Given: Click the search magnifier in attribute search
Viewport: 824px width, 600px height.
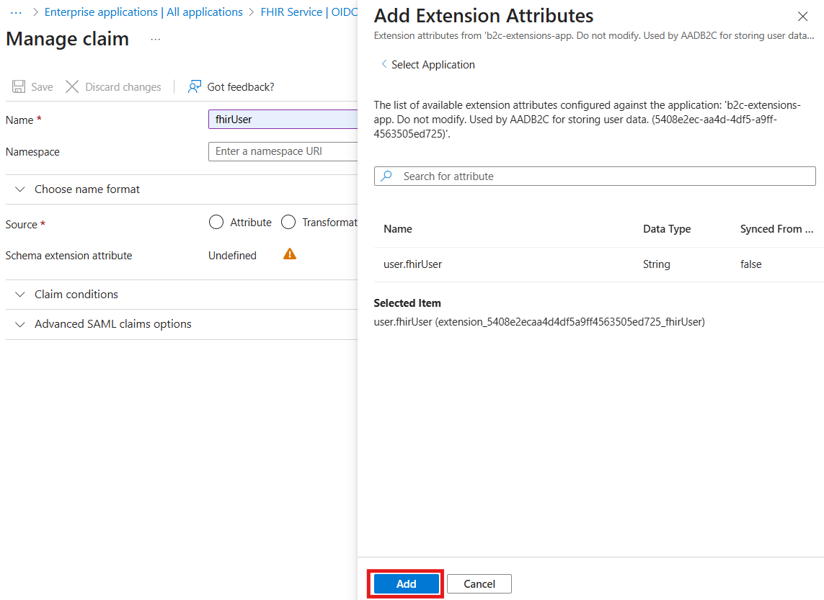Looking at the screenshot, I should tap(386, 176).
